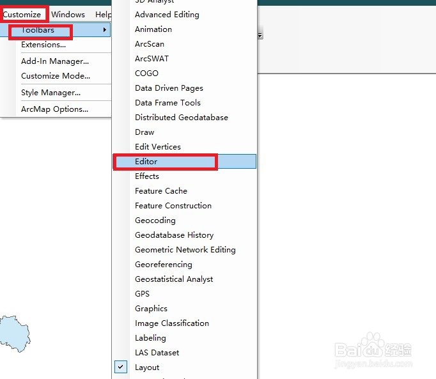The image size is (436, 379).
Task: Show the LAS Dataset toolbar
Action: (157, 353)
